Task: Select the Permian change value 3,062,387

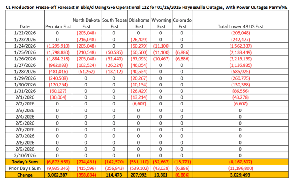Action: [x=57, y=174]
